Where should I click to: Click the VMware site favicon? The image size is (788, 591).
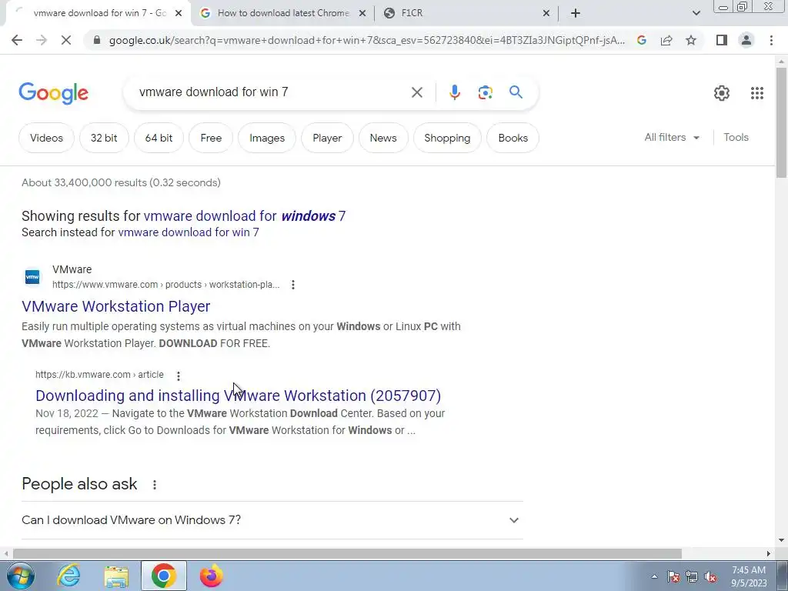coord(32,277)
